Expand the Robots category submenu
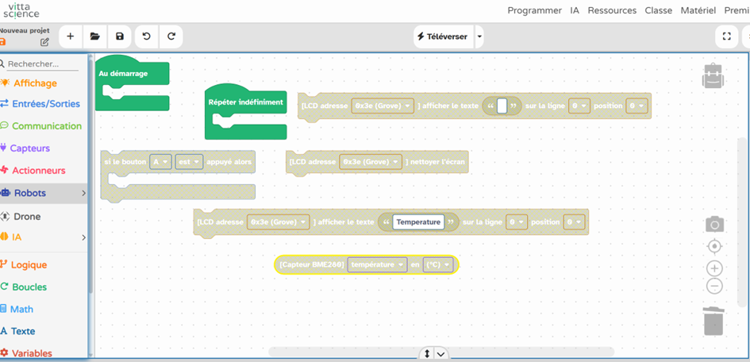750x362 pixels. 83,193
